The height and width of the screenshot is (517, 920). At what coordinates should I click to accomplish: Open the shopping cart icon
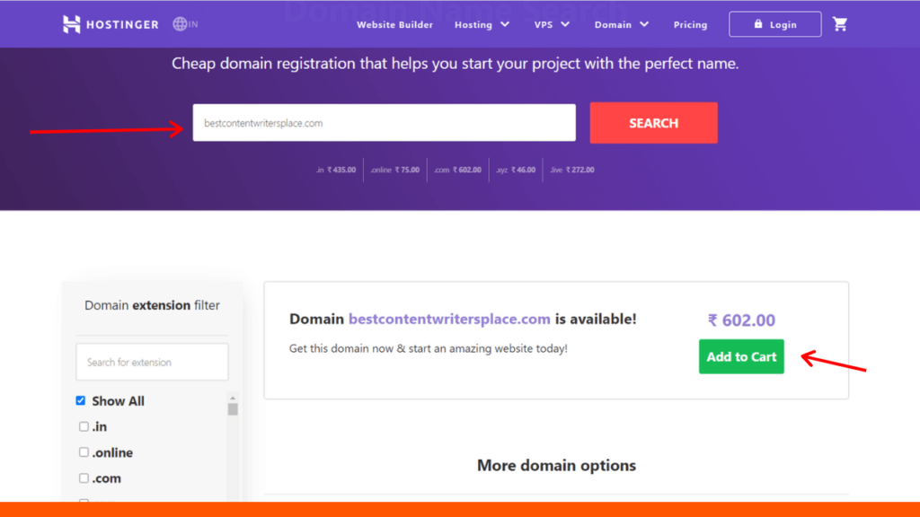coord(840,24)
